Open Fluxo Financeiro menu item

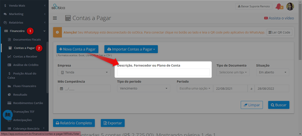[x=24, y=86]
